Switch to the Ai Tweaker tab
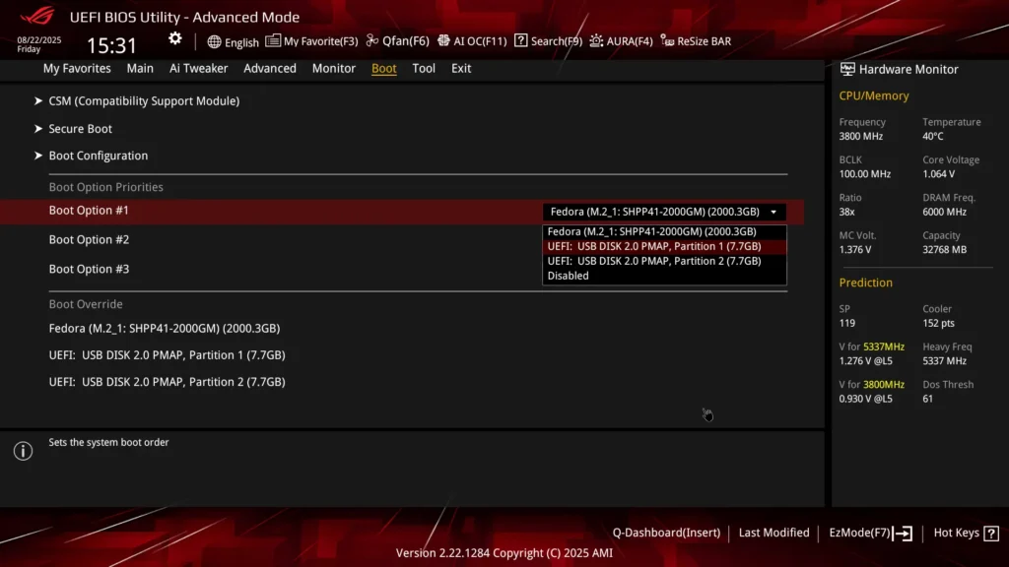The height and width of the screenshot is (567, 1009). point(199,68)
